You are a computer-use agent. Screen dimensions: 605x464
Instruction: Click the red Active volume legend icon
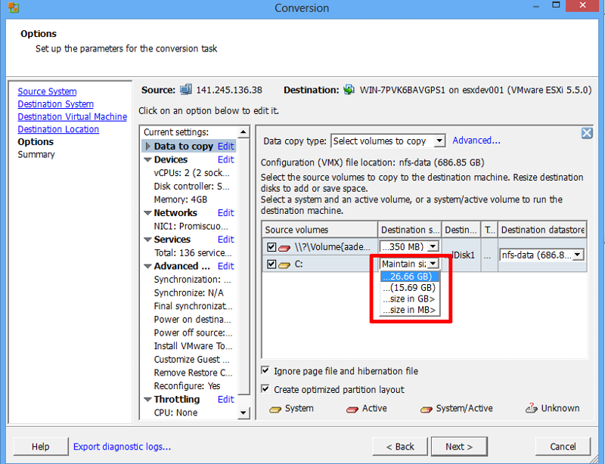(x=352, y=408)
